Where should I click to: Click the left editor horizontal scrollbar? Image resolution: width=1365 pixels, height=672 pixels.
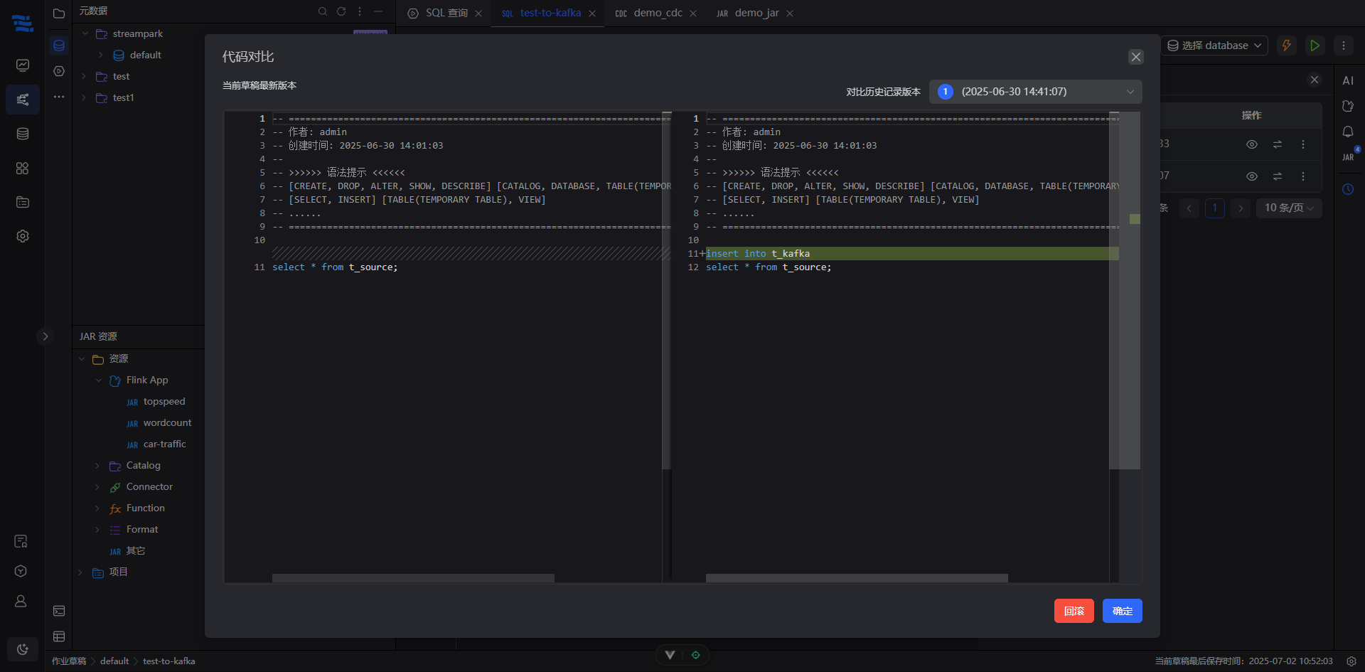[x=413, y=578]
